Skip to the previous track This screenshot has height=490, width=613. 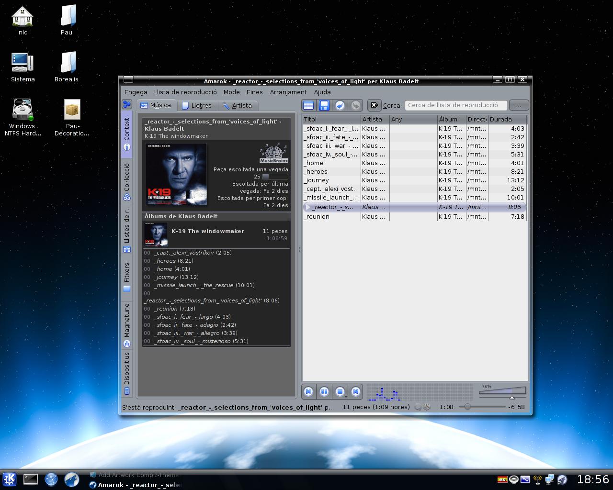[x=308, y=391]
